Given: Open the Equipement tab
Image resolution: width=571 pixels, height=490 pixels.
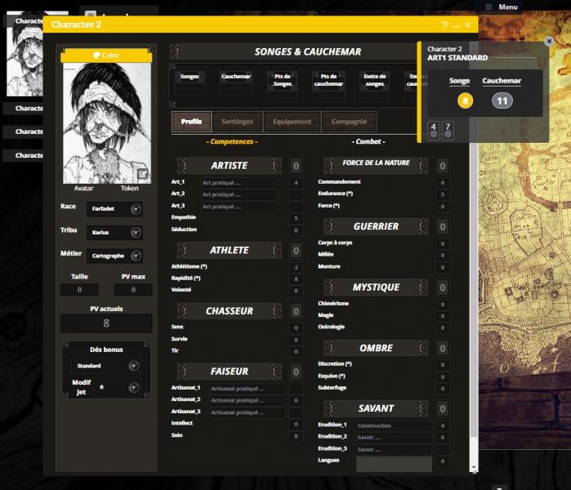Looking at the screenshot, I should 292,122.
